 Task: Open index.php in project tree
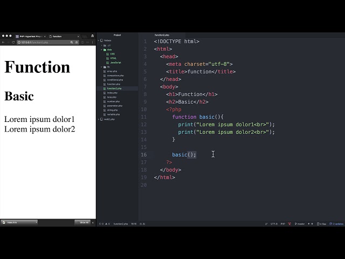(112, 93)
